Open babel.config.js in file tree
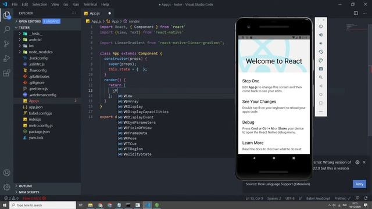This screenshot has height=209, width=372. 48,113
